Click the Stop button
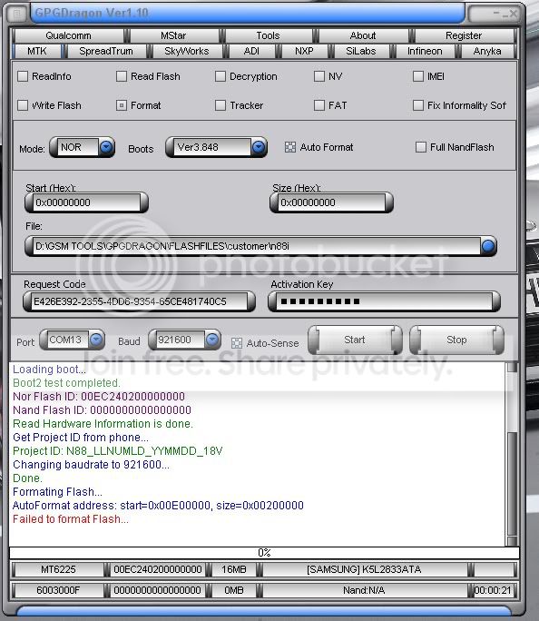 point(456,340)
